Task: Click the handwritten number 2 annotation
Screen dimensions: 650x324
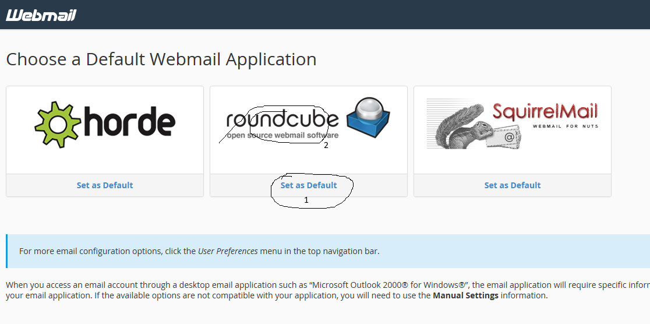Action: point(326,146)
